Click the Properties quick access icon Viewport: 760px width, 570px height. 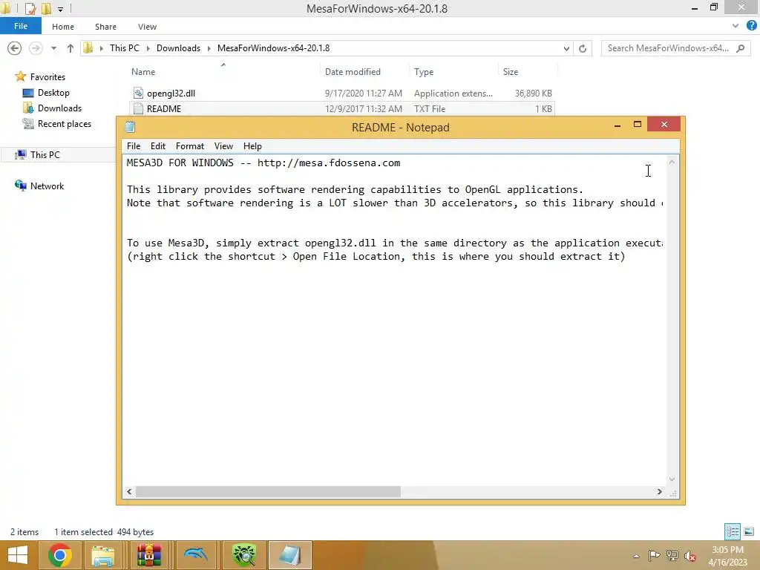tap(30, 8)
